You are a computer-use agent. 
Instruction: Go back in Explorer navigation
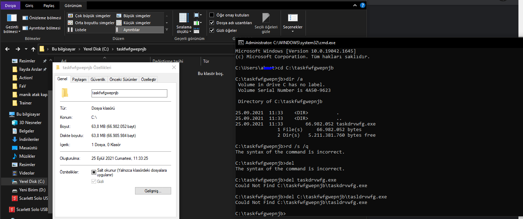tap(8, 49)
